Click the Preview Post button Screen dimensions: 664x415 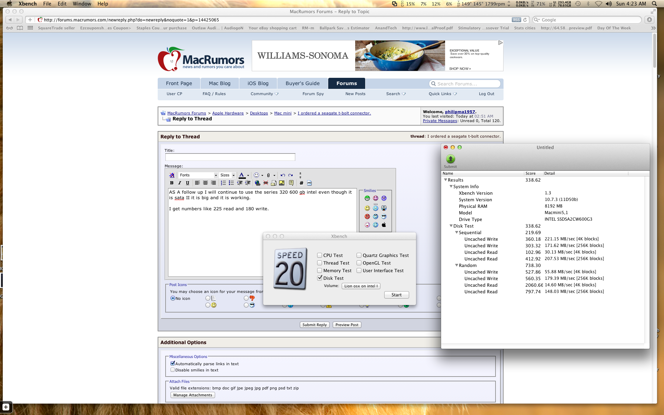[x=347, y=325]
